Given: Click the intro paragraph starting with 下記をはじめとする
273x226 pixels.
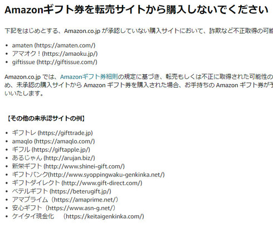Looking at the screenshot, I should (x=139, y=31).
